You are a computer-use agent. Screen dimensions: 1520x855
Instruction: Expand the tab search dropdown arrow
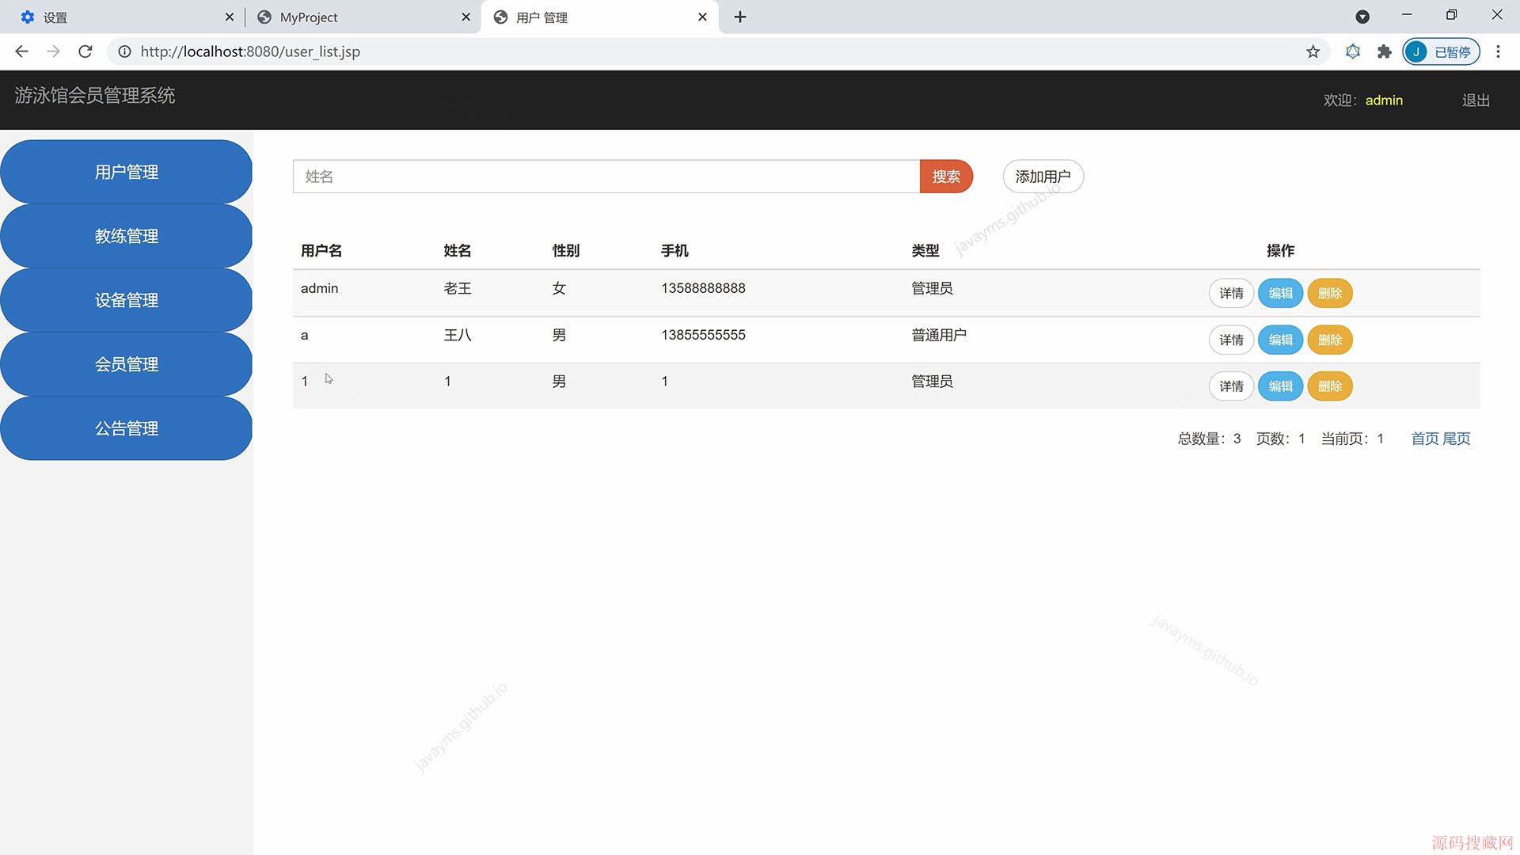(x=1362, y=17)
